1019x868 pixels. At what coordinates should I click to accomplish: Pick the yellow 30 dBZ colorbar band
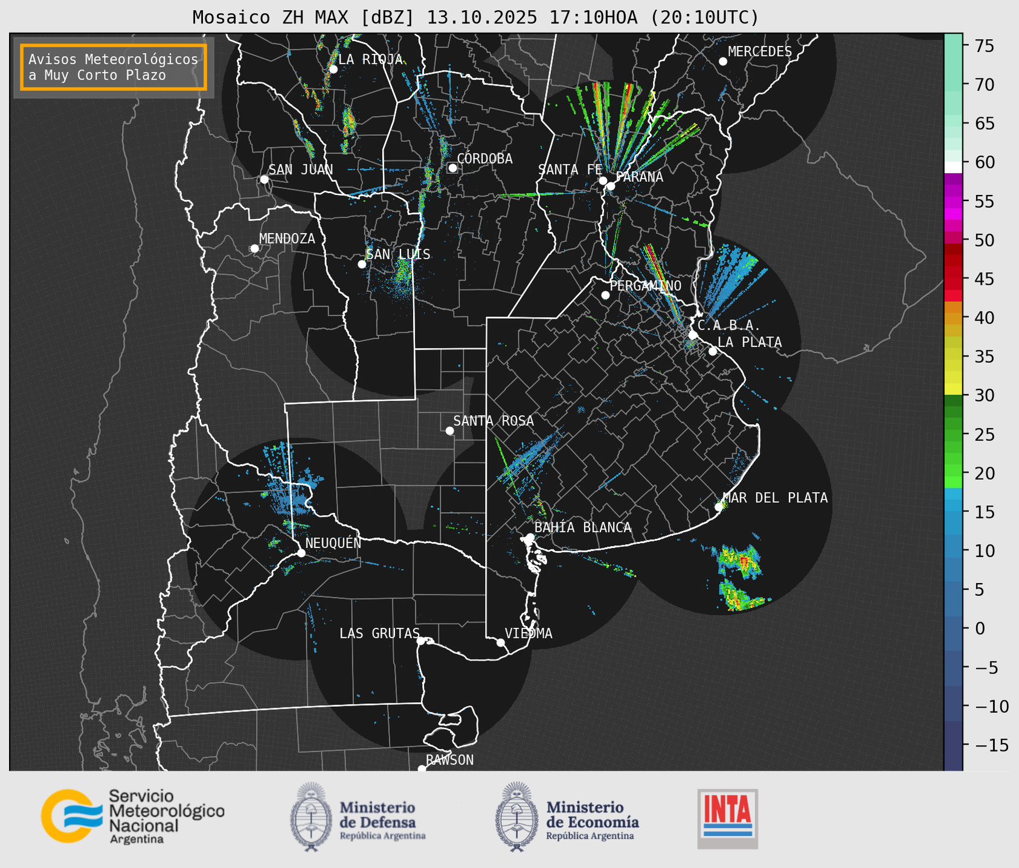953,390
